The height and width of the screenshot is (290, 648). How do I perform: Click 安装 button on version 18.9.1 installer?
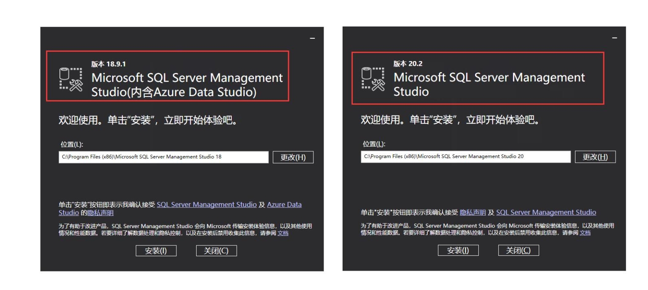(x=157, y=250)
